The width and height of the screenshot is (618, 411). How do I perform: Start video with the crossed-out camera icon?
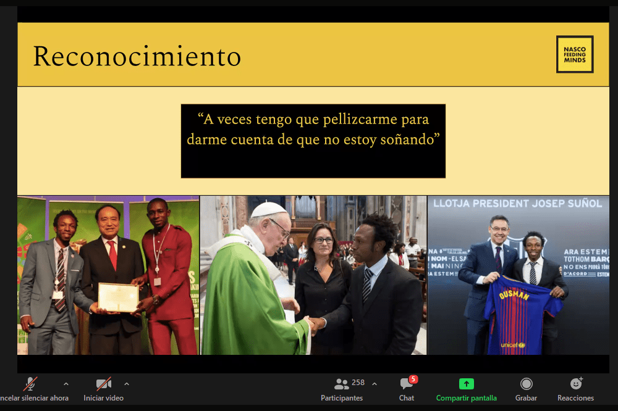(103, 384)
